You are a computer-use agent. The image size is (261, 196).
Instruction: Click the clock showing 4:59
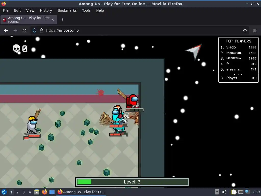[x=256, y=192]
